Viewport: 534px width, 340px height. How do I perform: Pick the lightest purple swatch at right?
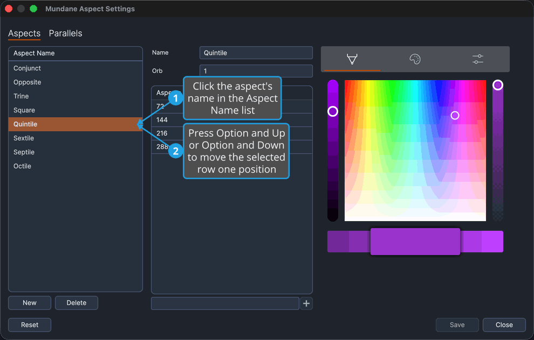(492, 242)
